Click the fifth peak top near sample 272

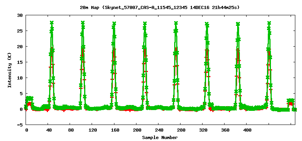176,23
